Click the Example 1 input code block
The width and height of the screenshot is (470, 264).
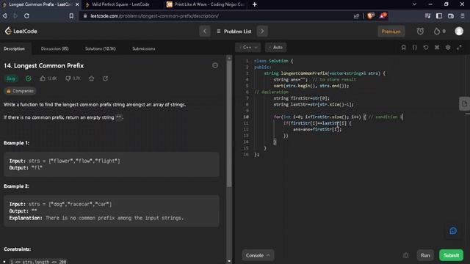click(111, 164)
